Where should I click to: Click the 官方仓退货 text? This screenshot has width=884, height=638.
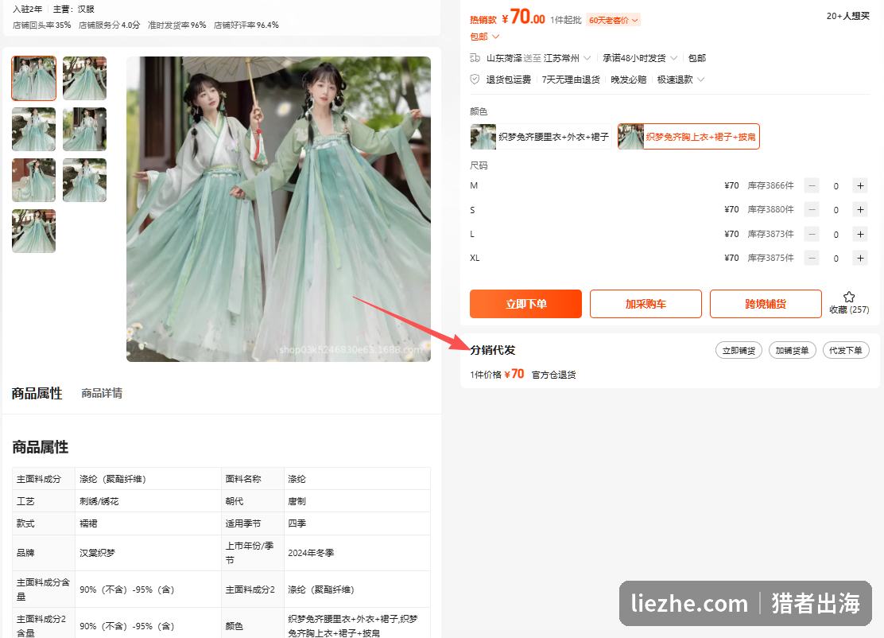coord(553,375)
